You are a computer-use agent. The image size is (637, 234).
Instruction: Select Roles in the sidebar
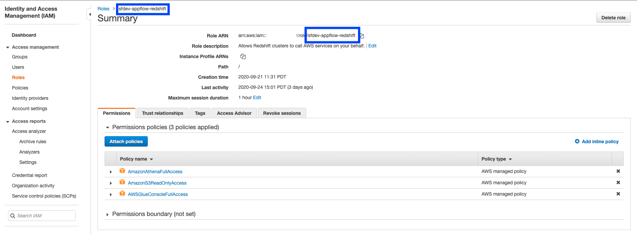click(x=18, y=77)
